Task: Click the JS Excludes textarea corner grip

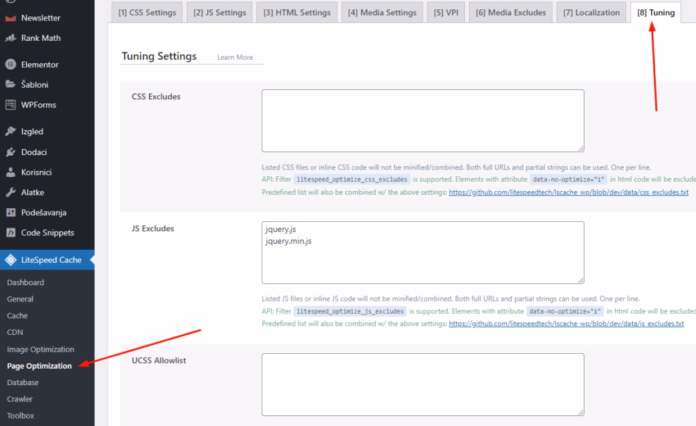Action: click(x=580, y=280)
